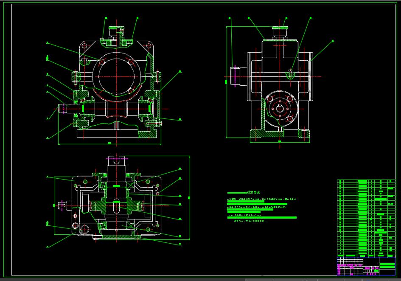Screen dimensions: 401x281
Task: Select the title block with magenta labels
Action: 366,267
